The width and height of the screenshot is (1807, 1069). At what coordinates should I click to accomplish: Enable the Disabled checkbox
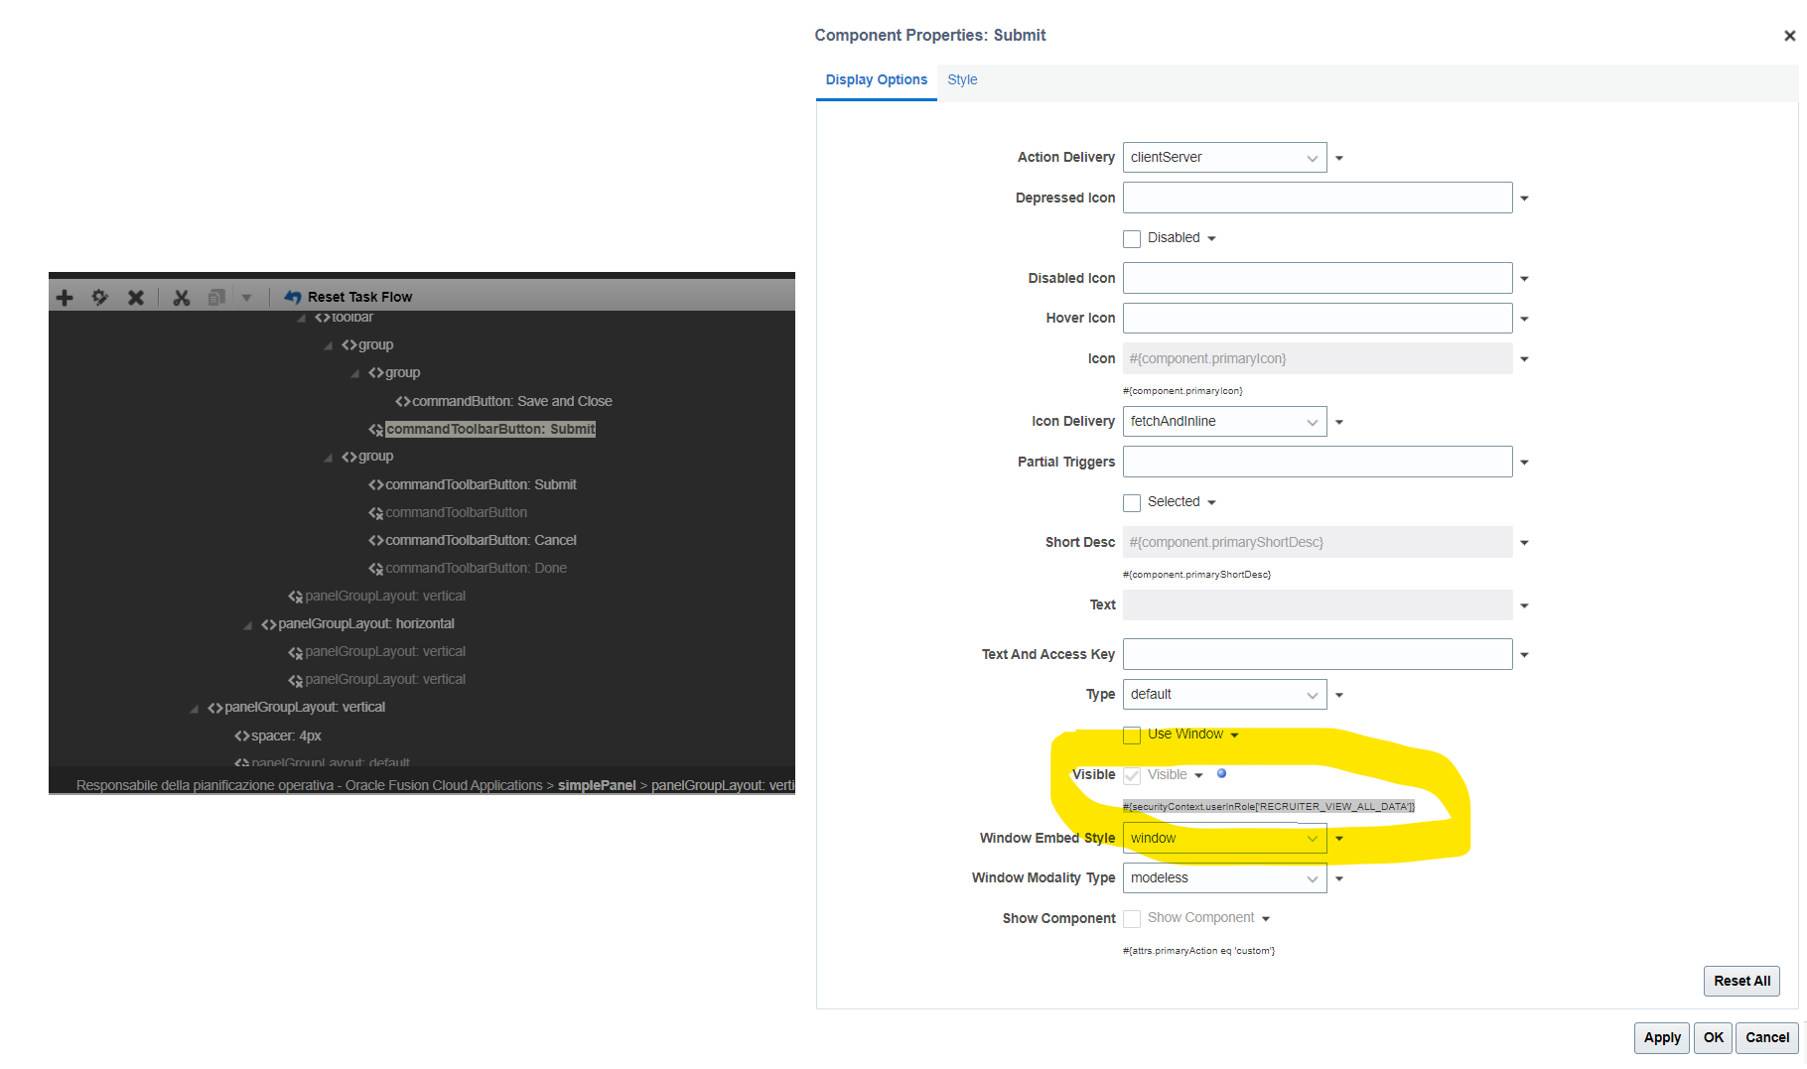(x=1132, y=238)
